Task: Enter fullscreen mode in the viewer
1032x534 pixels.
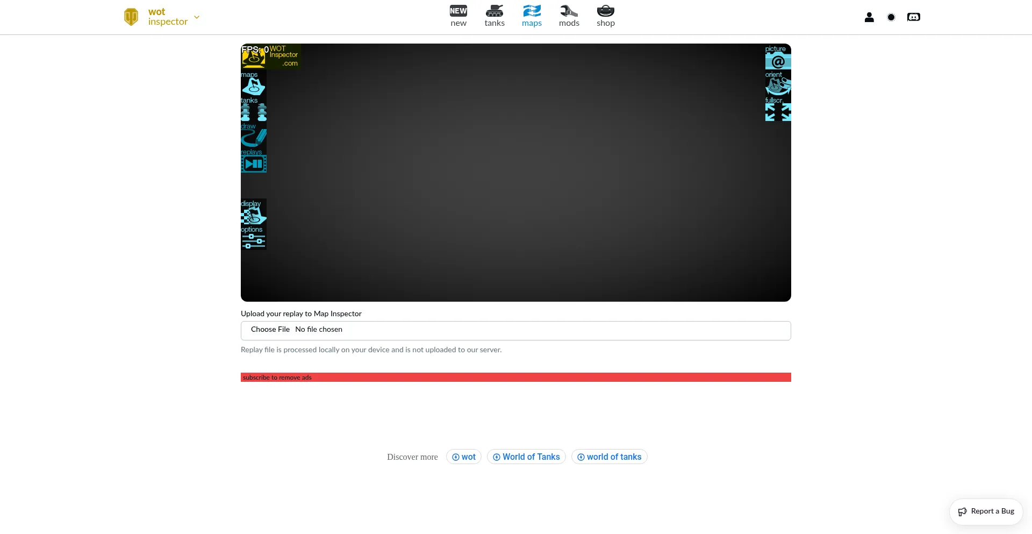Action: [778, 112]
